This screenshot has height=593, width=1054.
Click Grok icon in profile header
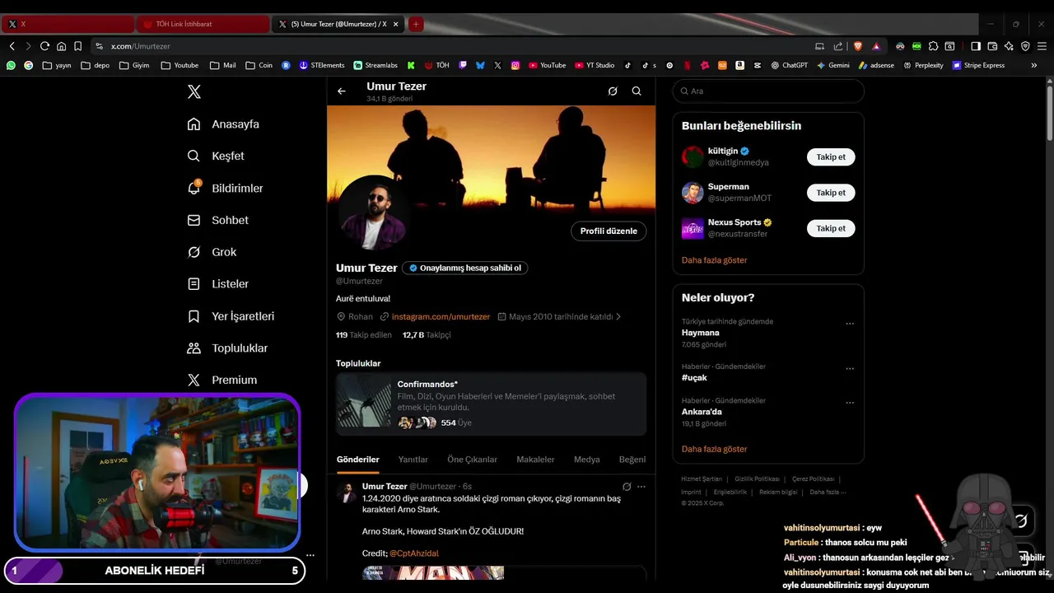point(613,91)
